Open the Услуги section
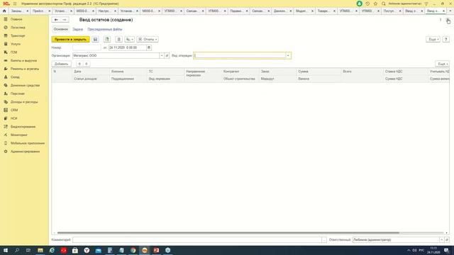454x255 pixels. 16,44
